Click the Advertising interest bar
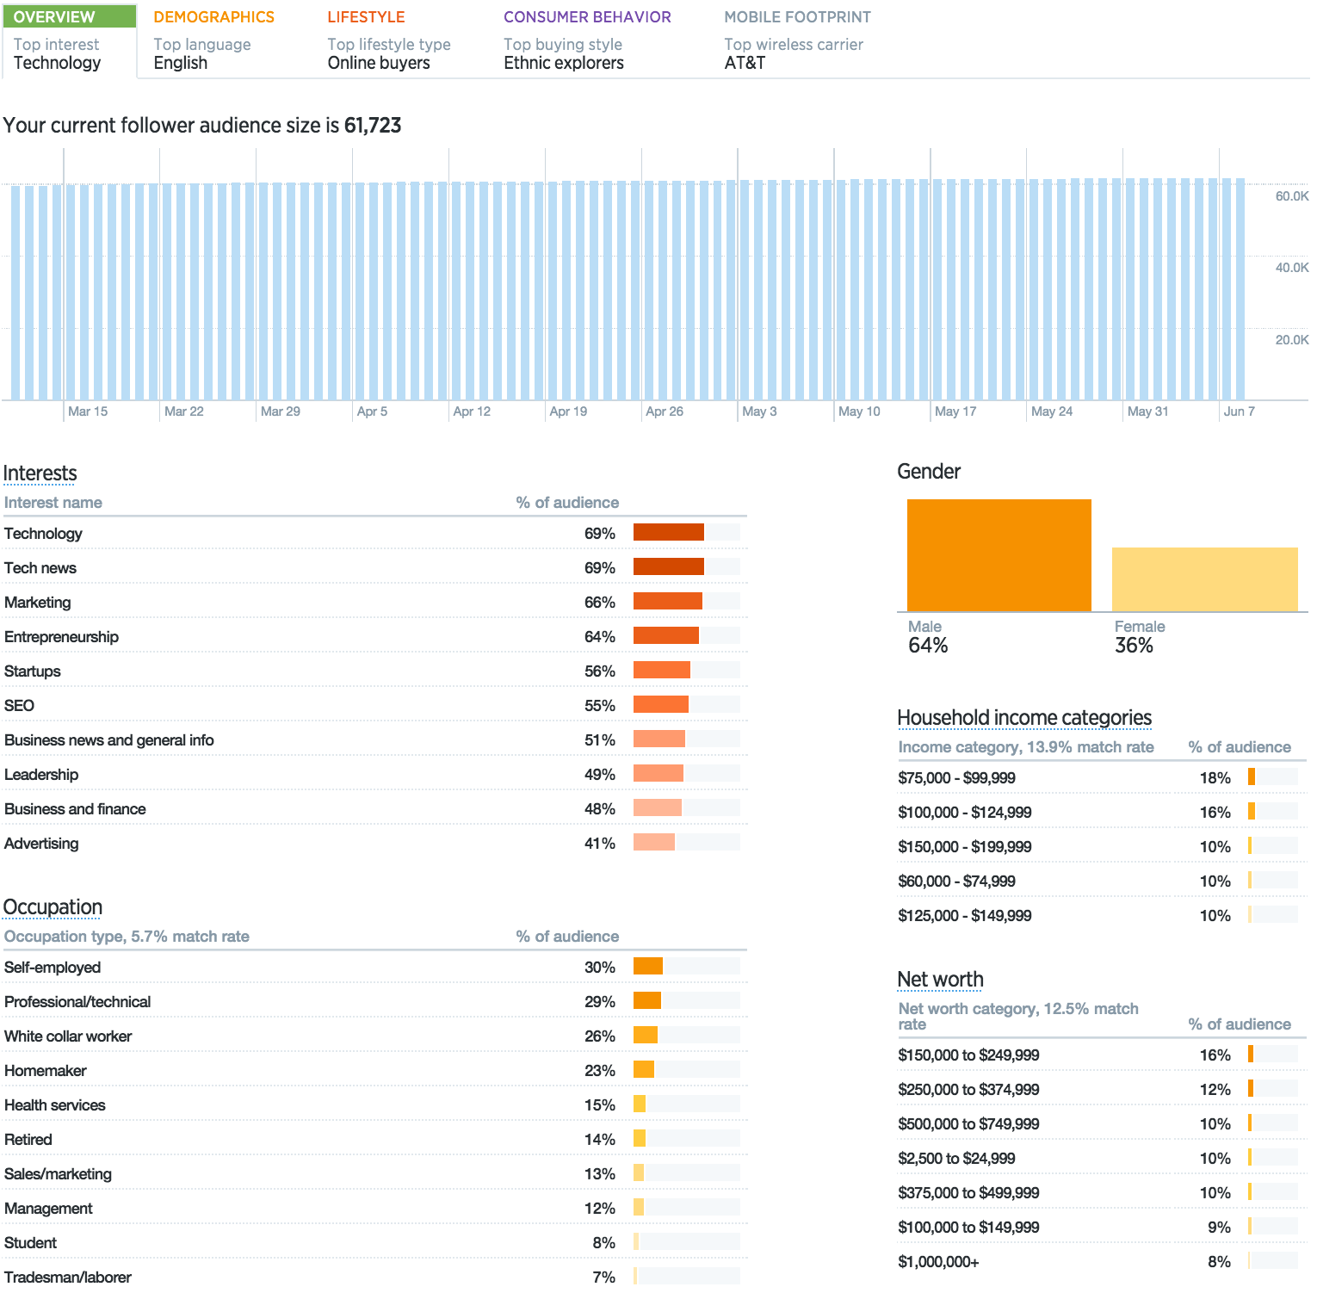 (654, 841)
